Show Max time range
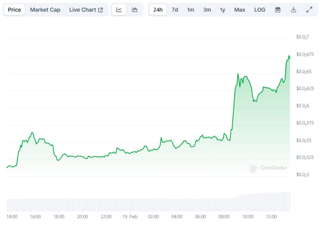Image resolution: width=321 pixels, height=225 pixels. point(239,10)
